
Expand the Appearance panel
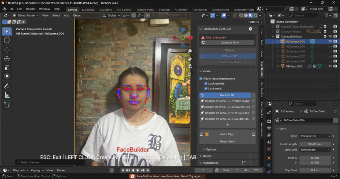coord(211,163)
